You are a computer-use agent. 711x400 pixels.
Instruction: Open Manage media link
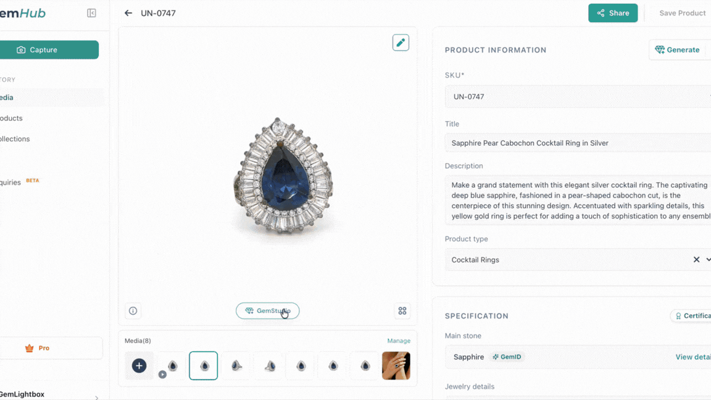tap(399, 341)
